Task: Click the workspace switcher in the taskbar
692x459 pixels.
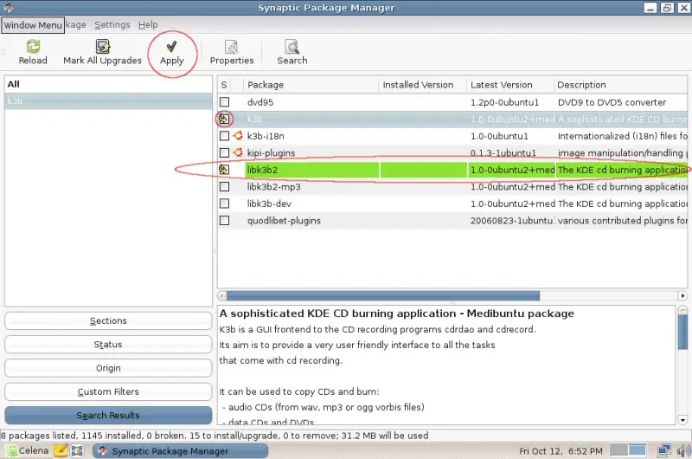Action: (628, 450)
